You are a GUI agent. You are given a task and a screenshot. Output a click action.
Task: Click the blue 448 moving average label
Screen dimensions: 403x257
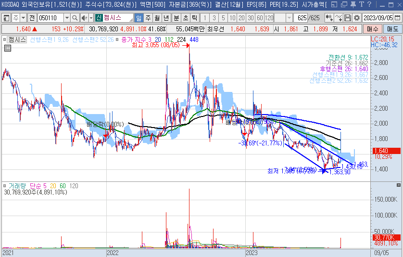(x=194, y=39)
